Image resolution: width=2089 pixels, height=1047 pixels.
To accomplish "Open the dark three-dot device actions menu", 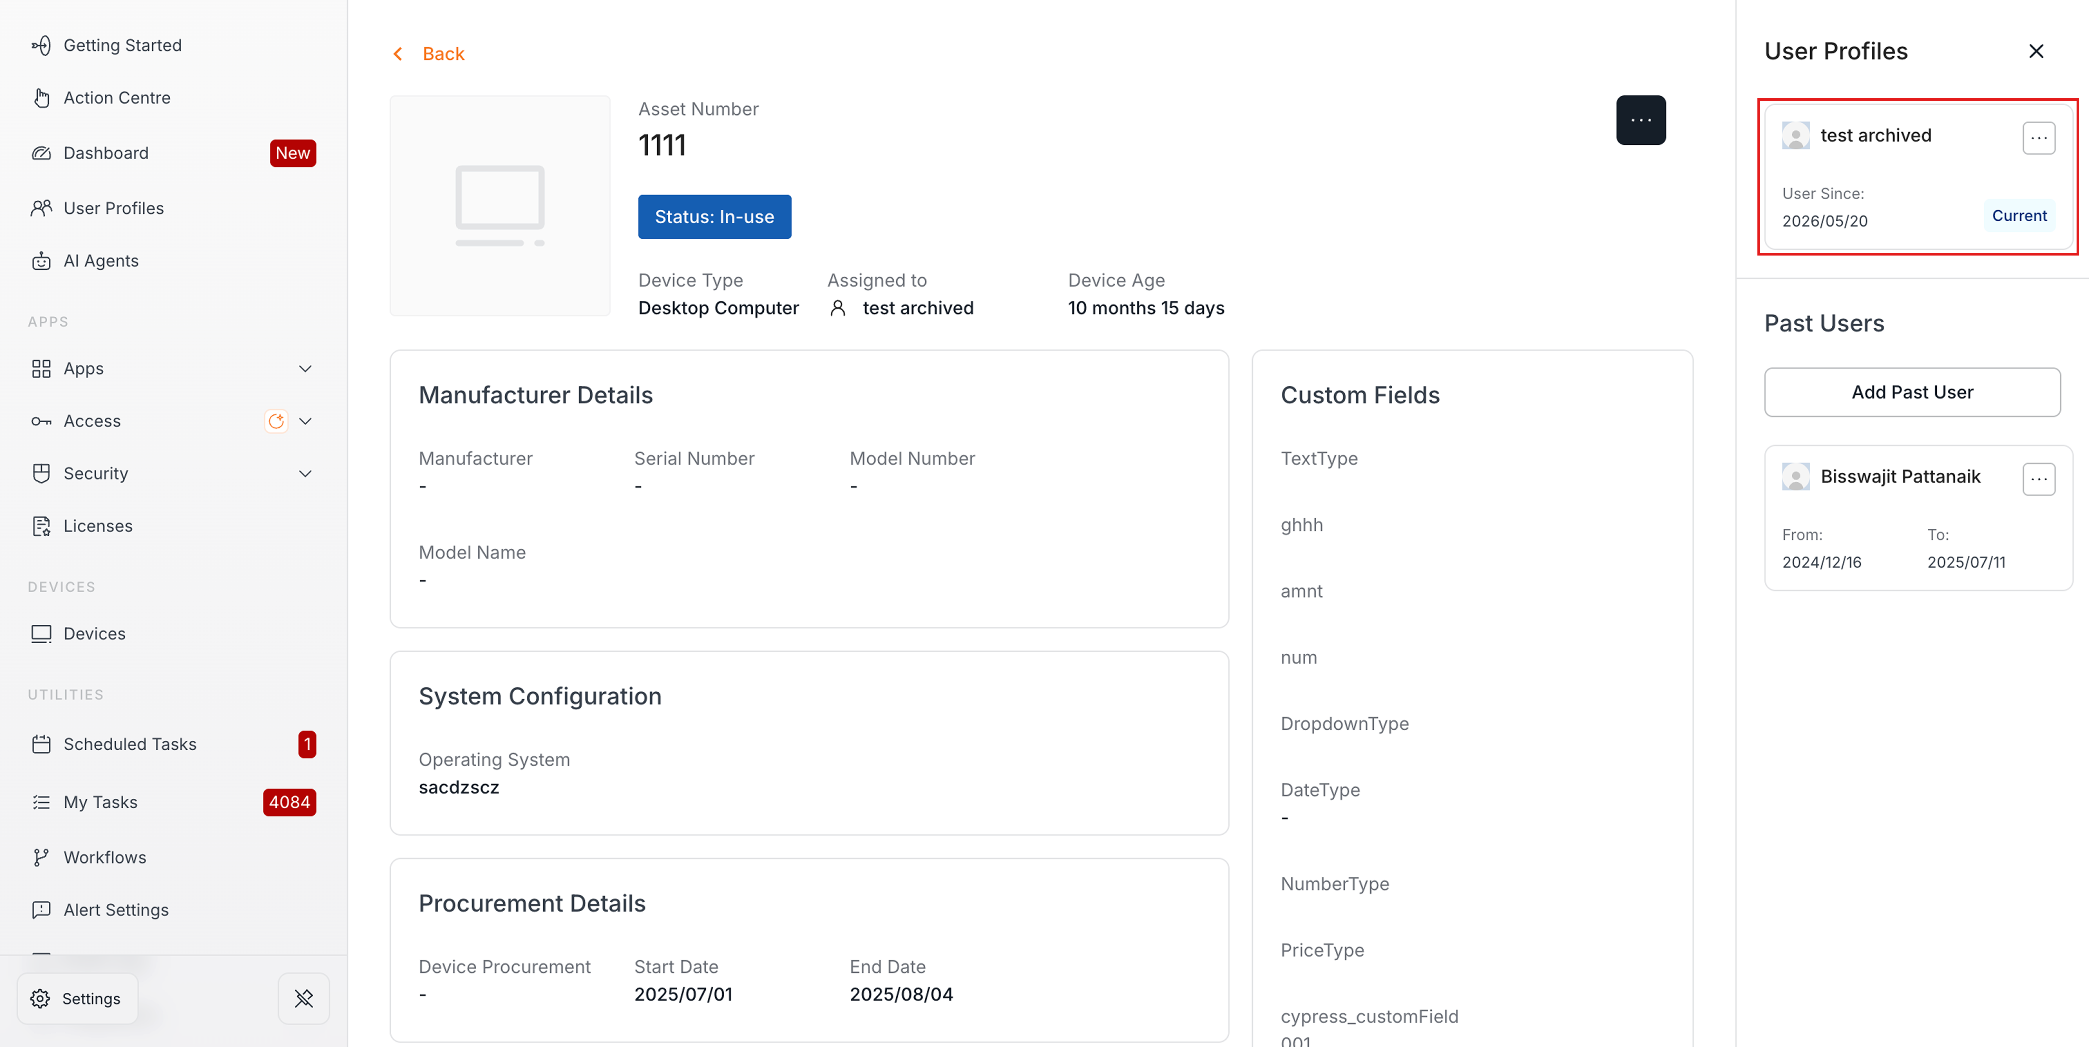I will click(1641, 120).
